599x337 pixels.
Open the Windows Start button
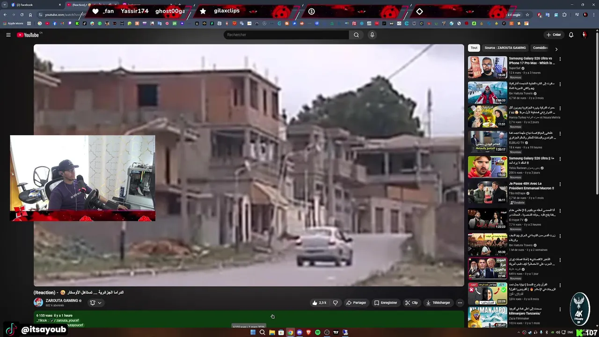pyautogui.click(x=253, y=332)
